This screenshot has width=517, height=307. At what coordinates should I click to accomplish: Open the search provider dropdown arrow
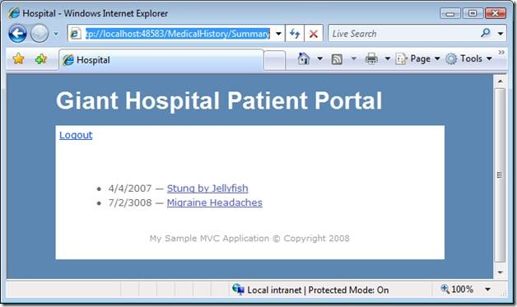click(501, 33)
